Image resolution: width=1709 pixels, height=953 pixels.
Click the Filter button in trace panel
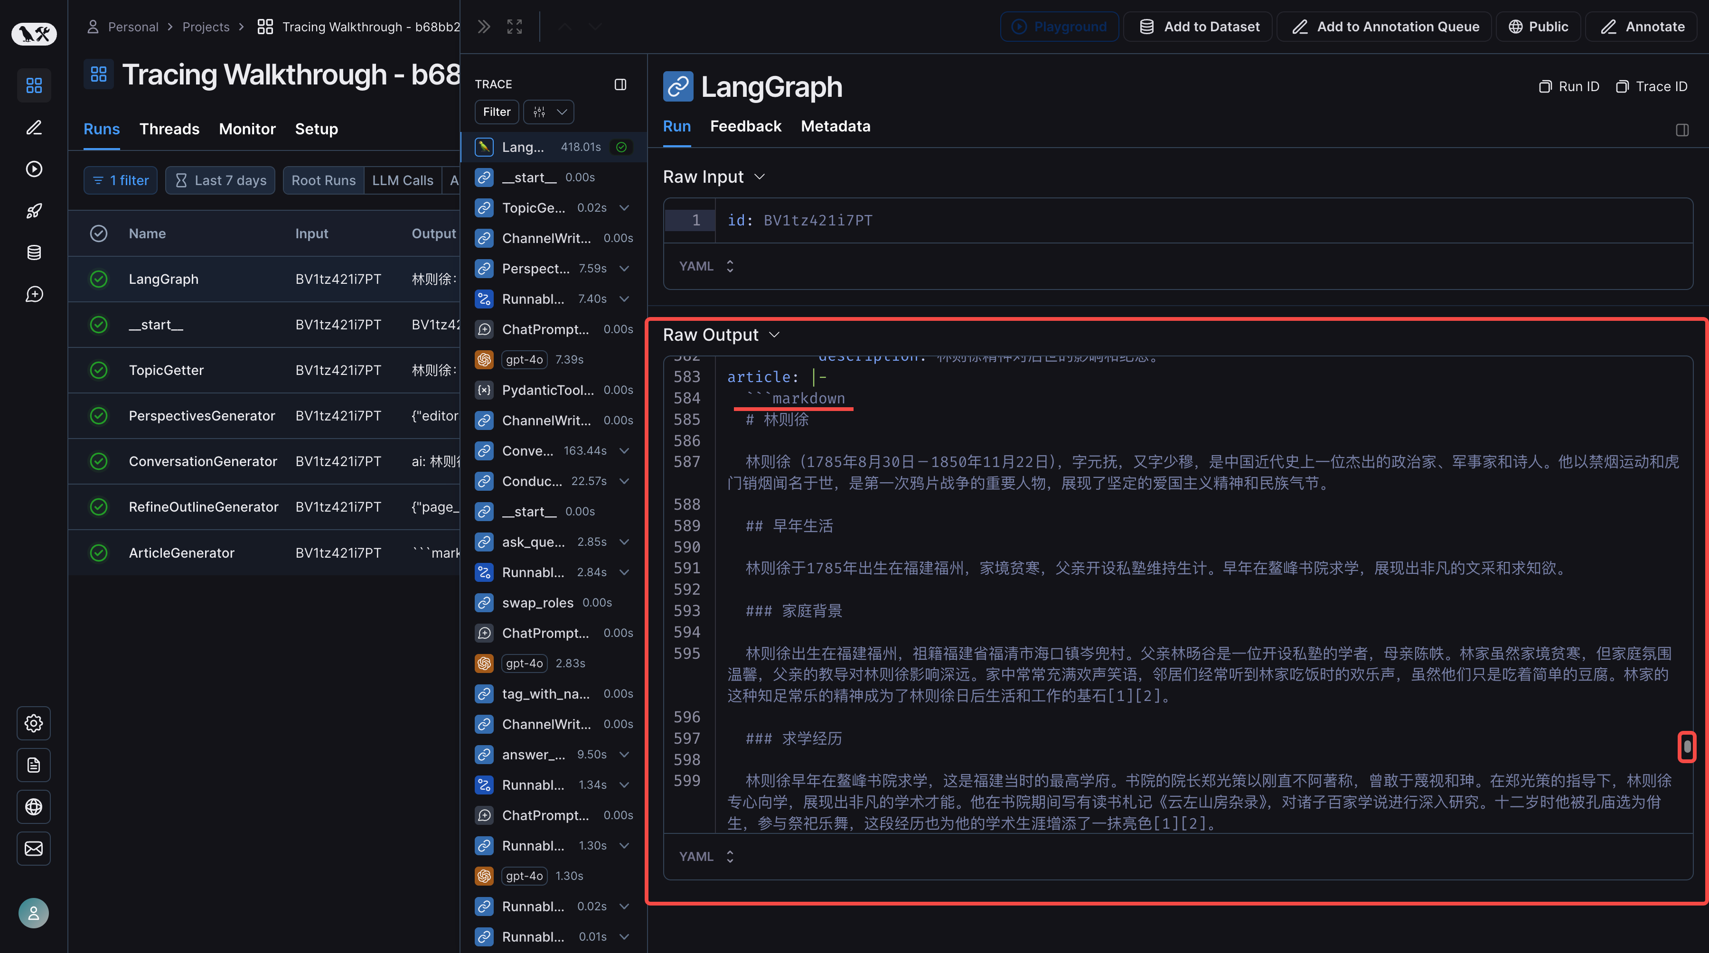click(496, 112)
